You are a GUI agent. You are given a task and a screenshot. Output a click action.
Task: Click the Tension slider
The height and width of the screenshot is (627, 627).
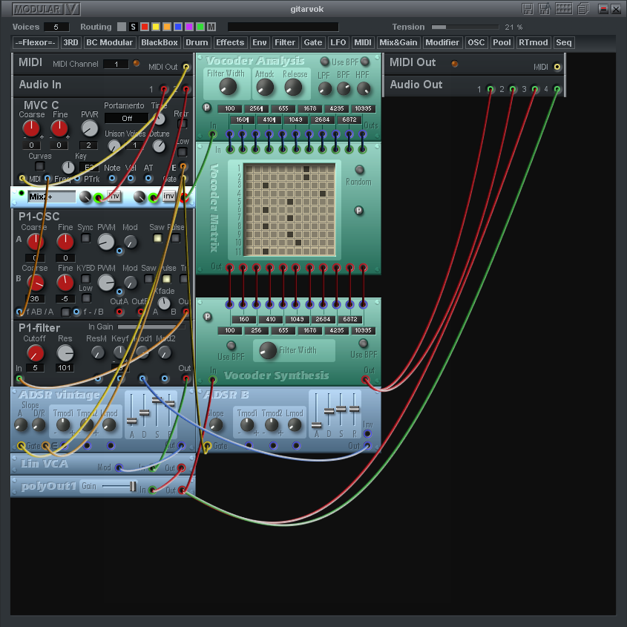pos(464,27)
